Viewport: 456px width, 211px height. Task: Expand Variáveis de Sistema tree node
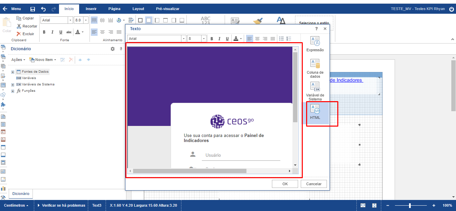tap(13, 85)
